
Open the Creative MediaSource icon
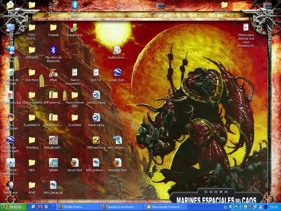(11, 163)
